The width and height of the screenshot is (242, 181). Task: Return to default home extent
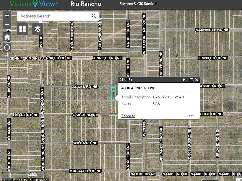[7, 37]
